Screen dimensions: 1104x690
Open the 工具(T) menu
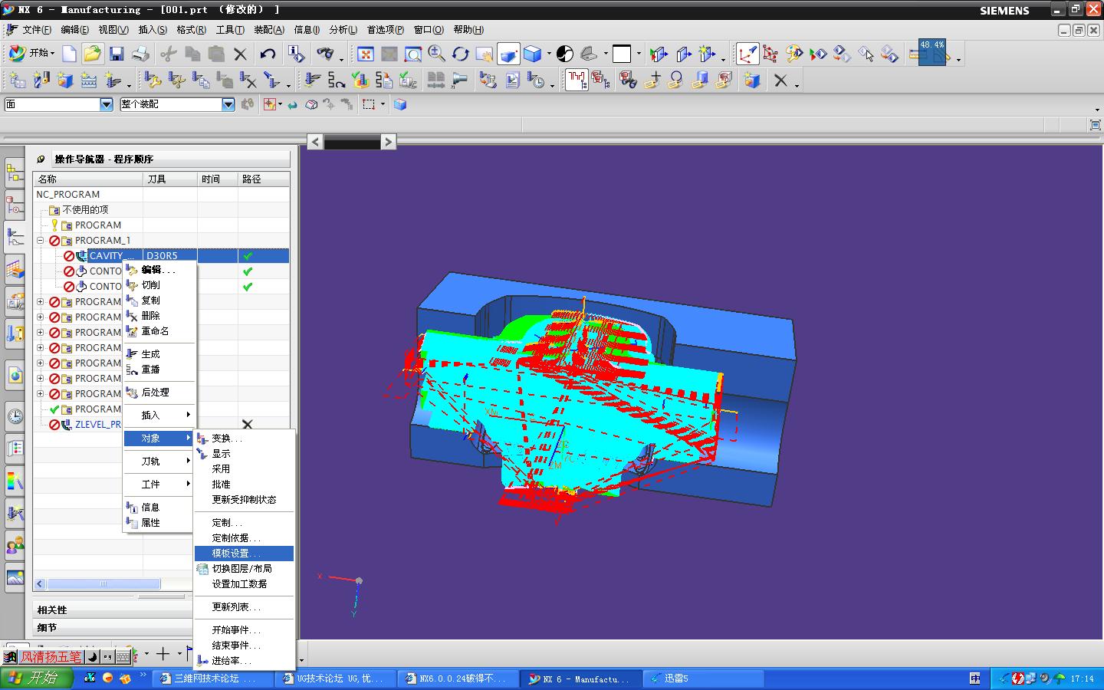pos(230,30)
